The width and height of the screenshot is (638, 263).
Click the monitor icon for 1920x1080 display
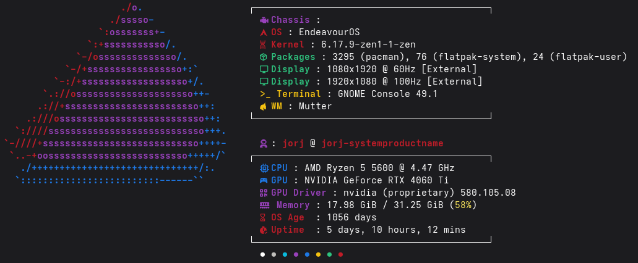pos(264,82)
